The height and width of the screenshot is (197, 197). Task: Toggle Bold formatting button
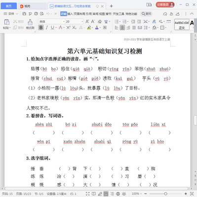(41, 28)
